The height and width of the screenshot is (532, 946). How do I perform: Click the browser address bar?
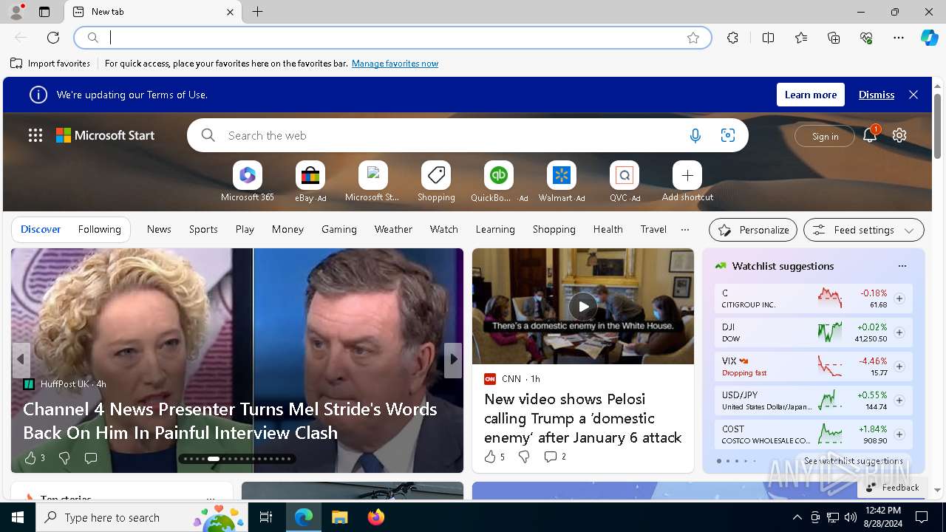pyautogui.click(x=392, y=38)
